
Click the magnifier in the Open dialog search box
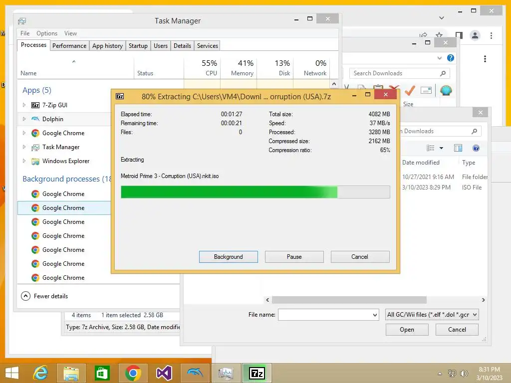(474, 131)
